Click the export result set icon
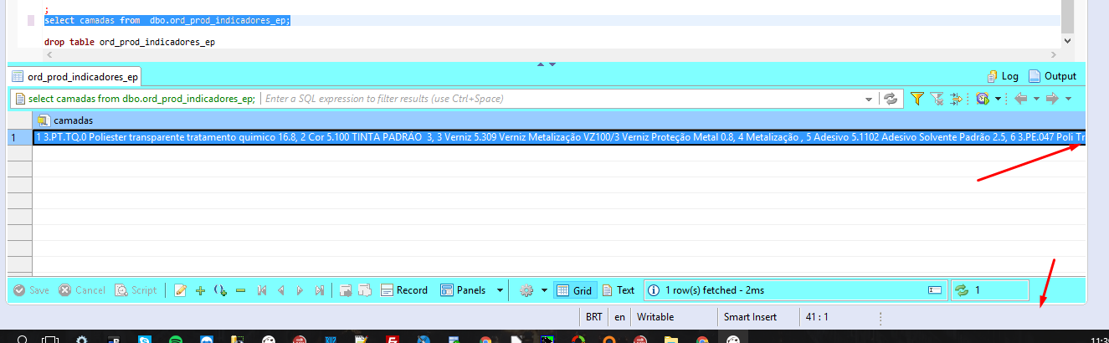The width and height of the screenshot is (1109, 343). click(346, 290)
